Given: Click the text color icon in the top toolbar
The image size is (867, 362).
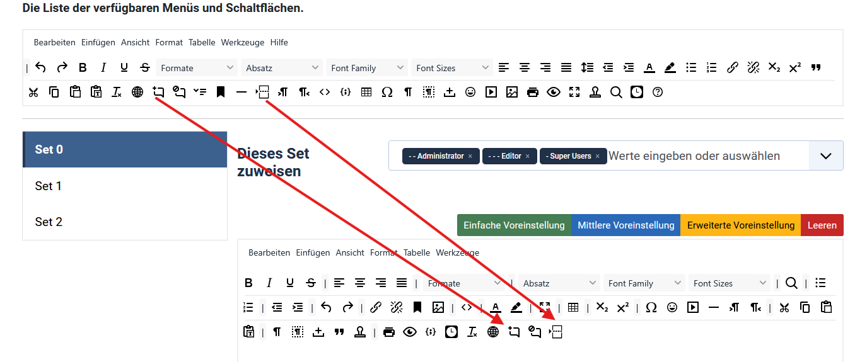Looking at the screenshot, I should (649, 67).
